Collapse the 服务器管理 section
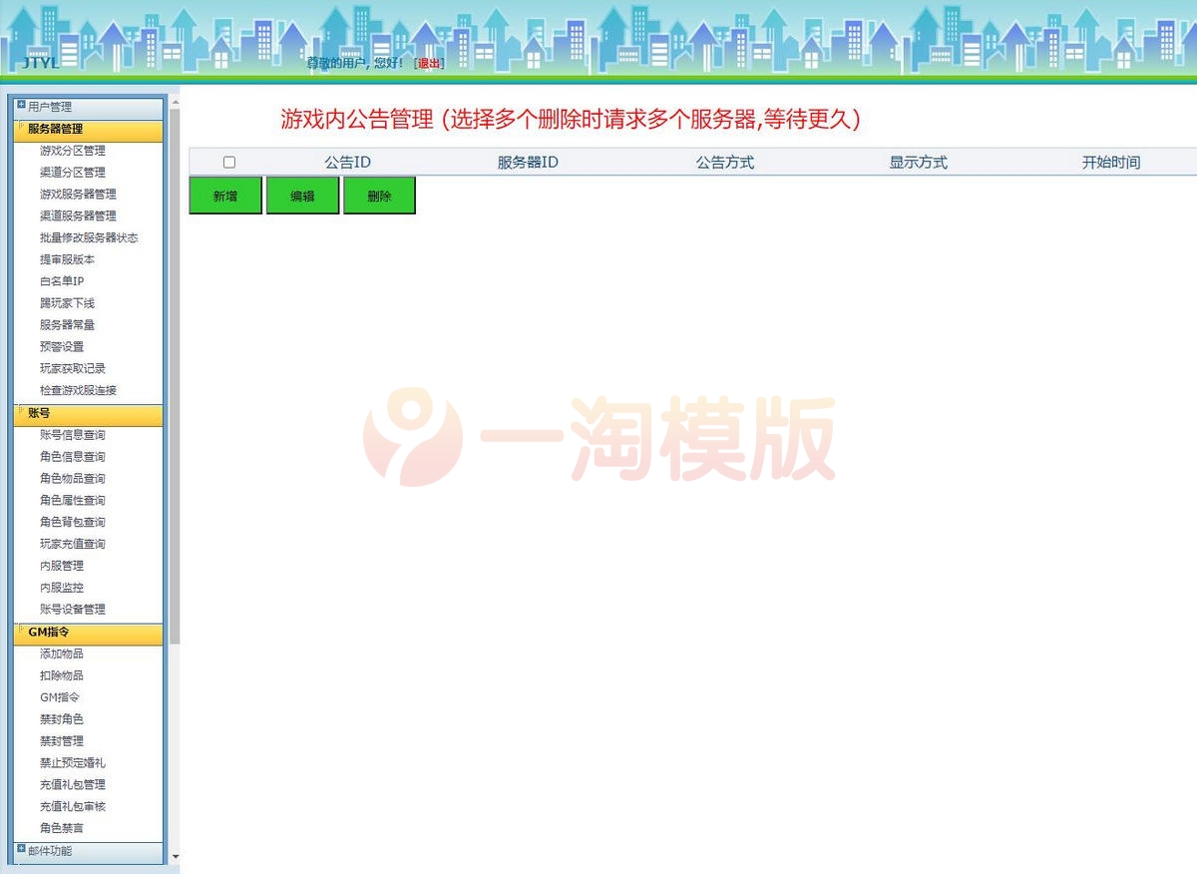The width and height of the screenshot is (1197, 874). 60,129
